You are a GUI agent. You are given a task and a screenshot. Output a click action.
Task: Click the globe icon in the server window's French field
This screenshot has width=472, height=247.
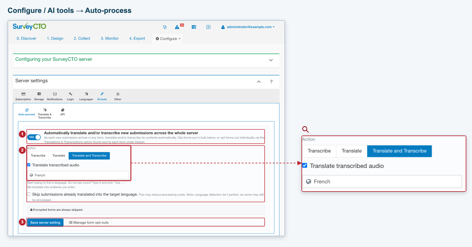pyautogui.click(x=31, y=175)
